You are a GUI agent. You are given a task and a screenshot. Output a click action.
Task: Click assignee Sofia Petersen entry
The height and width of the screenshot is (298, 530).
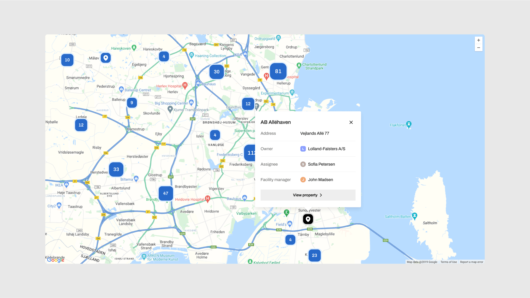point(321,164)
